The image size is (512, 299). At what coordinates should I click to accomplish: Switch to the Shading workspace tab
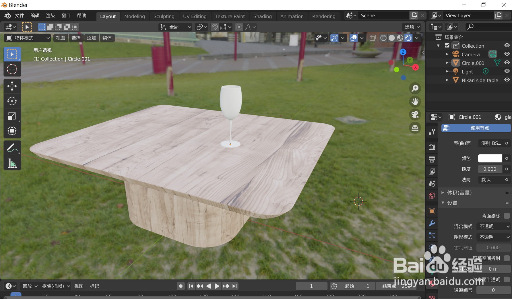click(262, 16)
